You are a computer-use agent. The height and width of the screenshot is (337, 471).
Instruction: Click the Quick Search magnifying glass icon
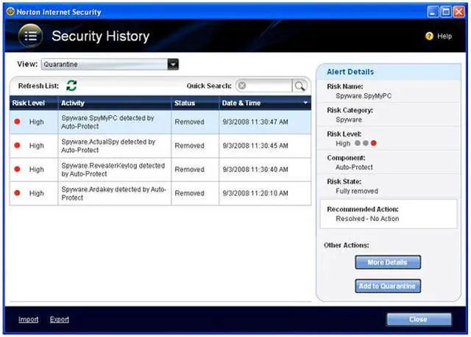click(300, 86)
